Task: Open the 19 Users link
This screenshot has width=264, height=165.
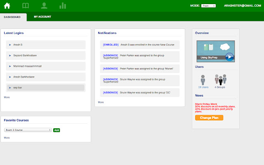Action: point(203,87)
